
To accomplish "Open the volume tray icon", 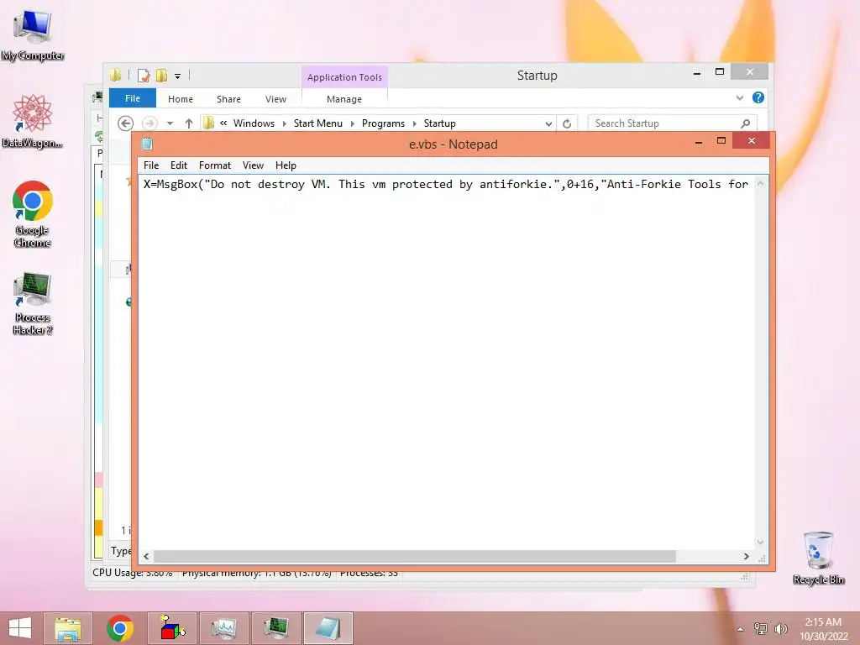I will coord(780,629).
